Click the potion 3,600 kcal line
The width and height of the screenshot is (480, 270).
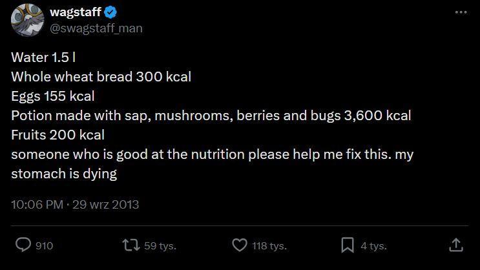pyautogui.click(x=211, y=116)
